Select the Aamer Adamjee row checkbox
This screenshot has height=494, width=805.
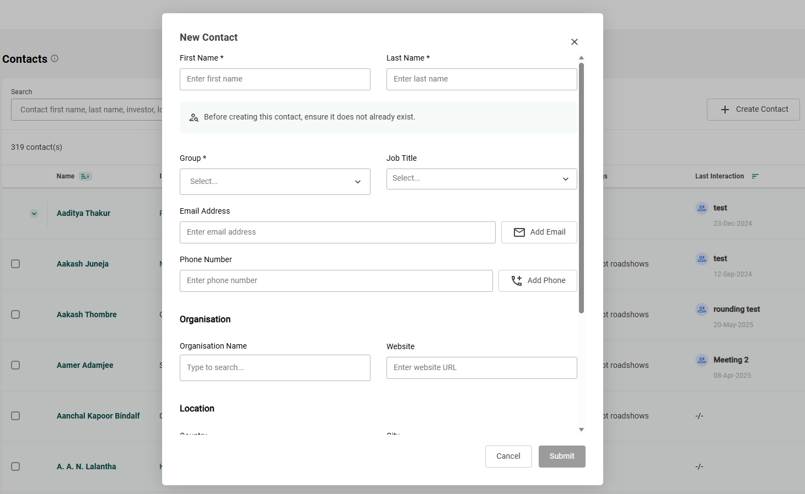pos(15,365)
